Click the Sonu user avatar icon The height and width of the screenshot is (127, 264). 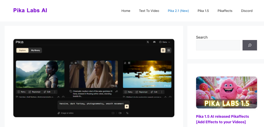[x=160, y=42]
